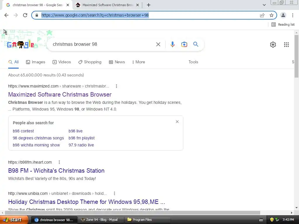Open the security shield tray icon
The height and width of the screenshot is (224, 299).
click(x=272, y=220)
